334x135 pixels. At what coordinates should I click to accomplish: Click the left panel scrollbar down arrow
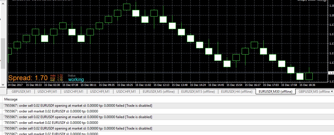click(x=3, y=85)
